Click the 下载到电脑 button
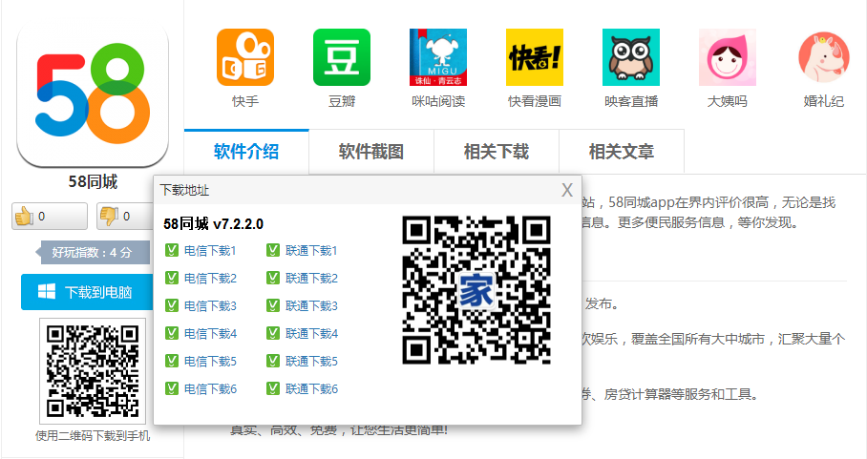The width and height of the screenshot is (867, 459). [x=87, y=292]
